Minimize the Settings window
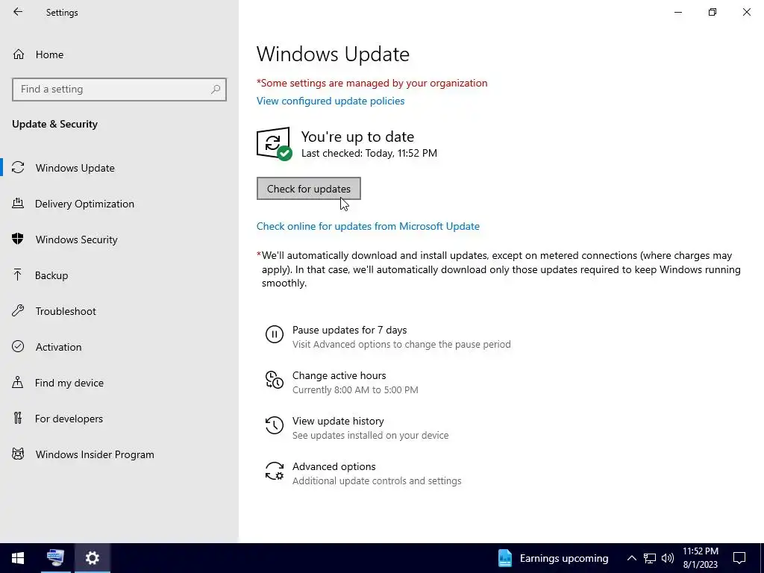 pos(678,12)
